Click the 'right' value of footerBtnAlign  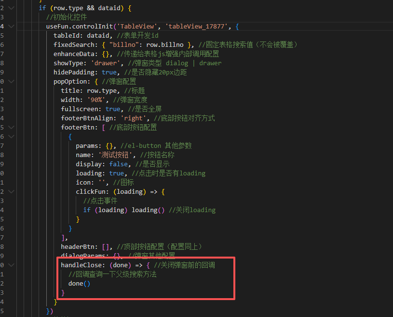tap(133, 118)
